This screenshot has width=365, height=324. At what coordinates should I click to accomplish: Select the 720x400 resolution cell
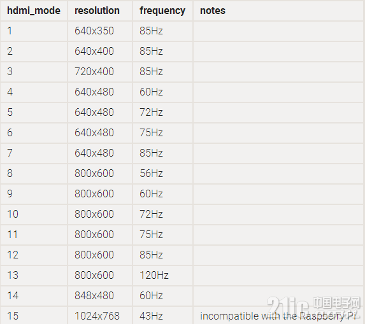pos(100,72)
